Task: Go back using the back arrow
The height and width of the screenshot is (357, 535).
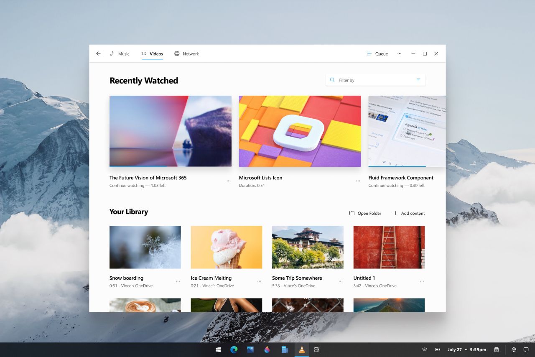Action: [x=99, y=54]
